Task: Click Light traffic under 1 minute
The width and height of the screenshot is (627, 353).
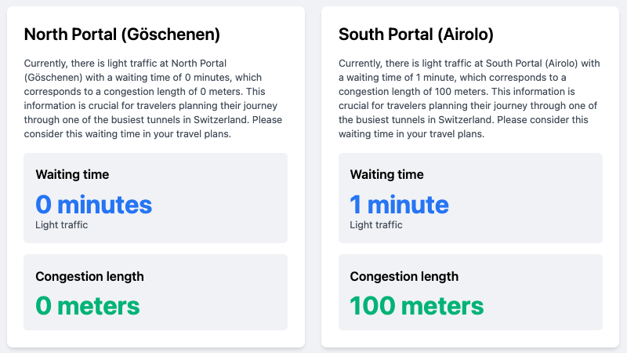Action: [x=376, y=225]
